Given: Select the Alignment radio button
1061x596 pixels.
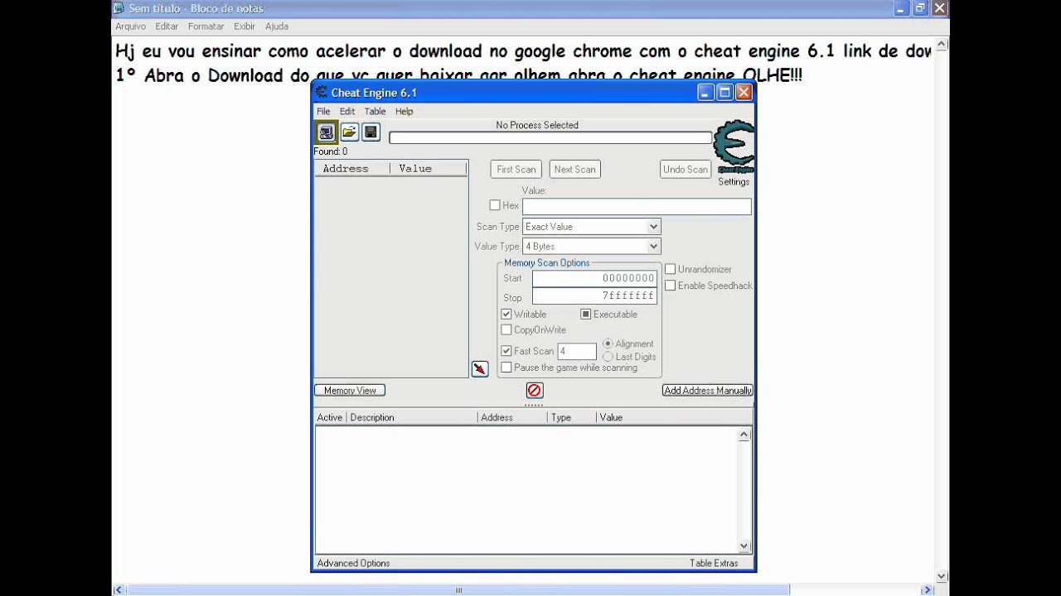Looking at the screenshot, I should 608,344.
